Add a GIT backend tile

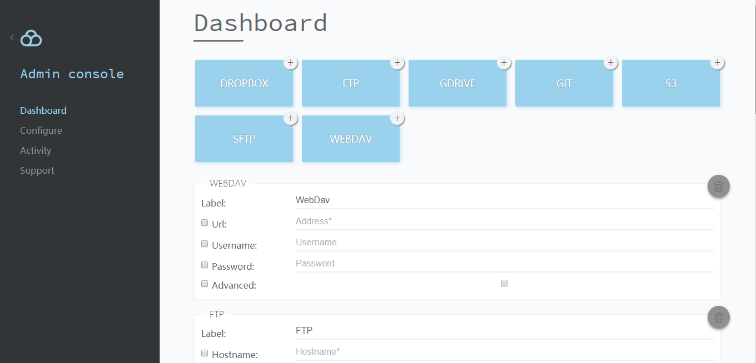[x=564, y=83]
